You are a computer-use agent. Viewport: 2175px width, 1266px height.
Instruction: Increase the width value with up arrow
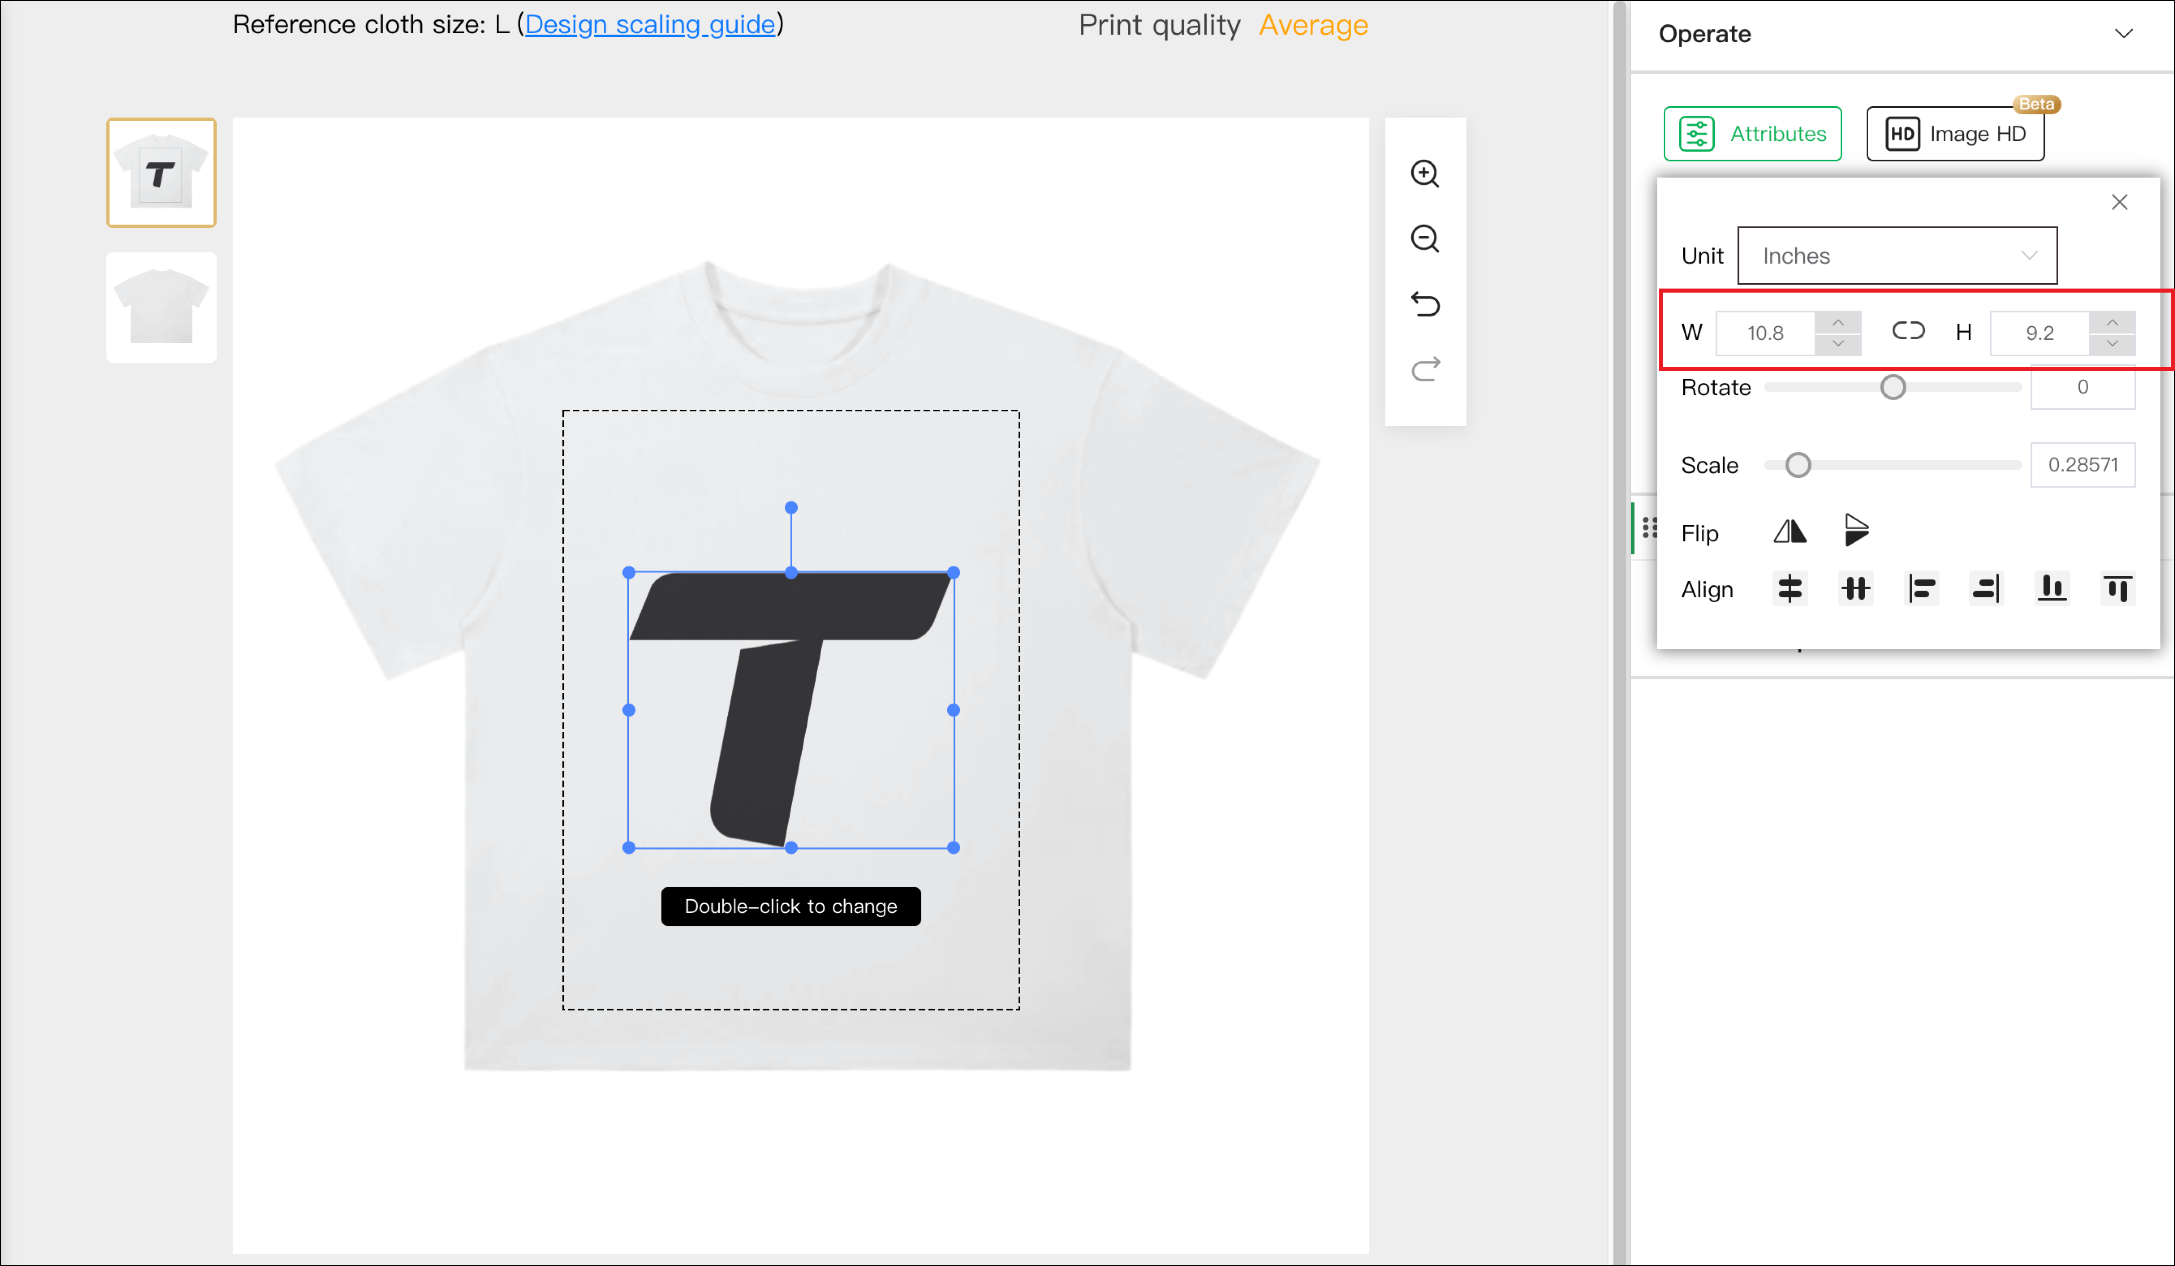(x=1837, y=323)
